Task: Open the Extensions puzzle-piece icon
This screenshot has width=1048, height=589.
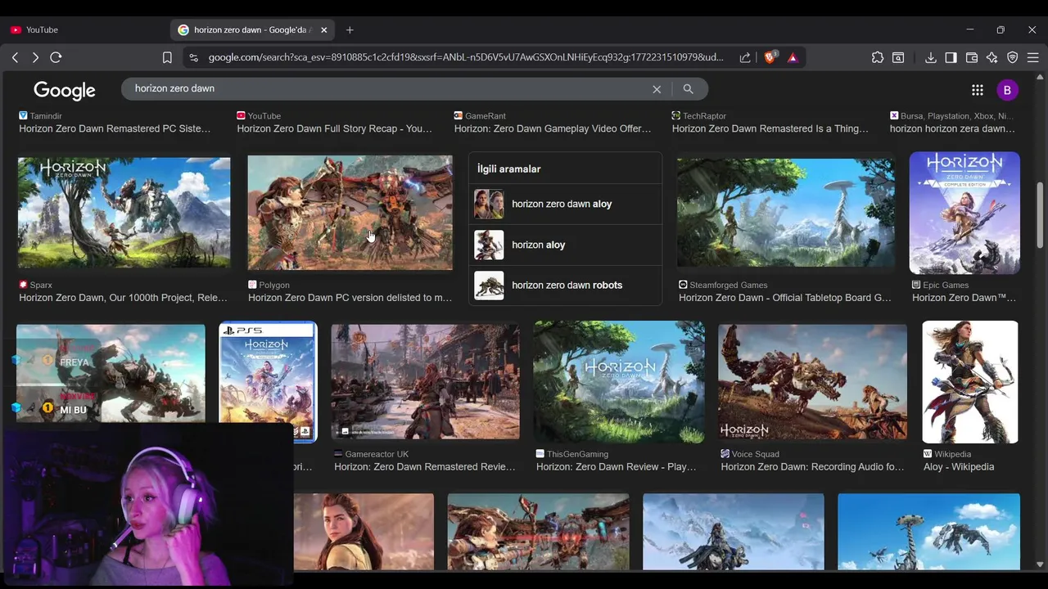Action: 878,57
